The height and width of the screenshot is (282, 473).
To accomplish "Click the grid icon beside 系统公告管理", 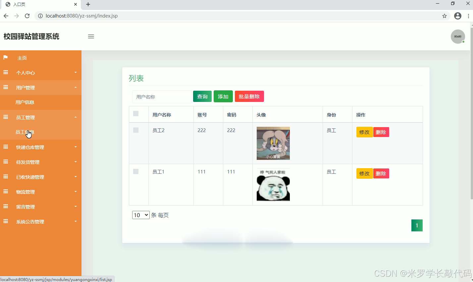I will click(x=6, y=221).
